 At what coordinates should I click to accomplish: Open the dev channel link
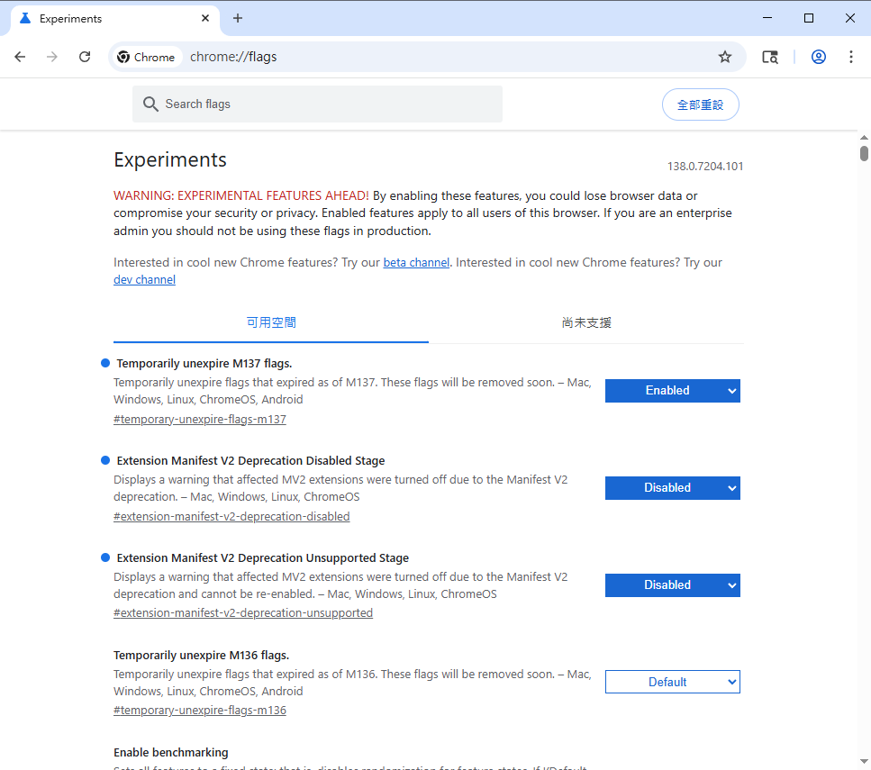[x=144, y=279]
